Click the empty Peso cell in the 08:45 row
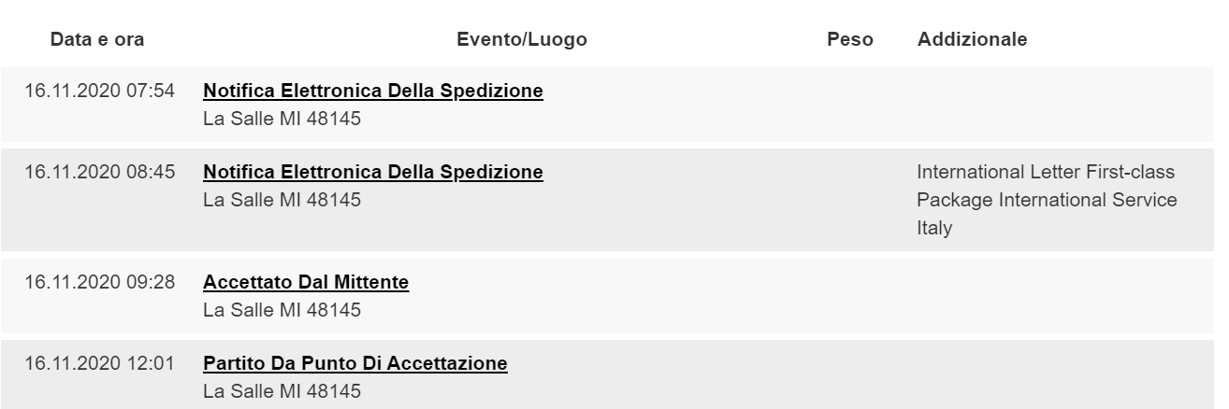This screenshot has height=409, width=1229. pos(850,199)
